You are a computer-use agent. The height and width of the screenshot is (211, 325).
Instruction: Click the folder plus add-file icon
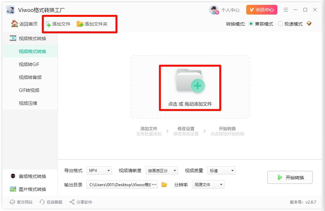tap(190, 81)
